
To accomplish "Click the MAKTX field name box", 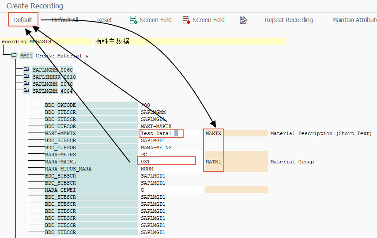I will 214,133.
